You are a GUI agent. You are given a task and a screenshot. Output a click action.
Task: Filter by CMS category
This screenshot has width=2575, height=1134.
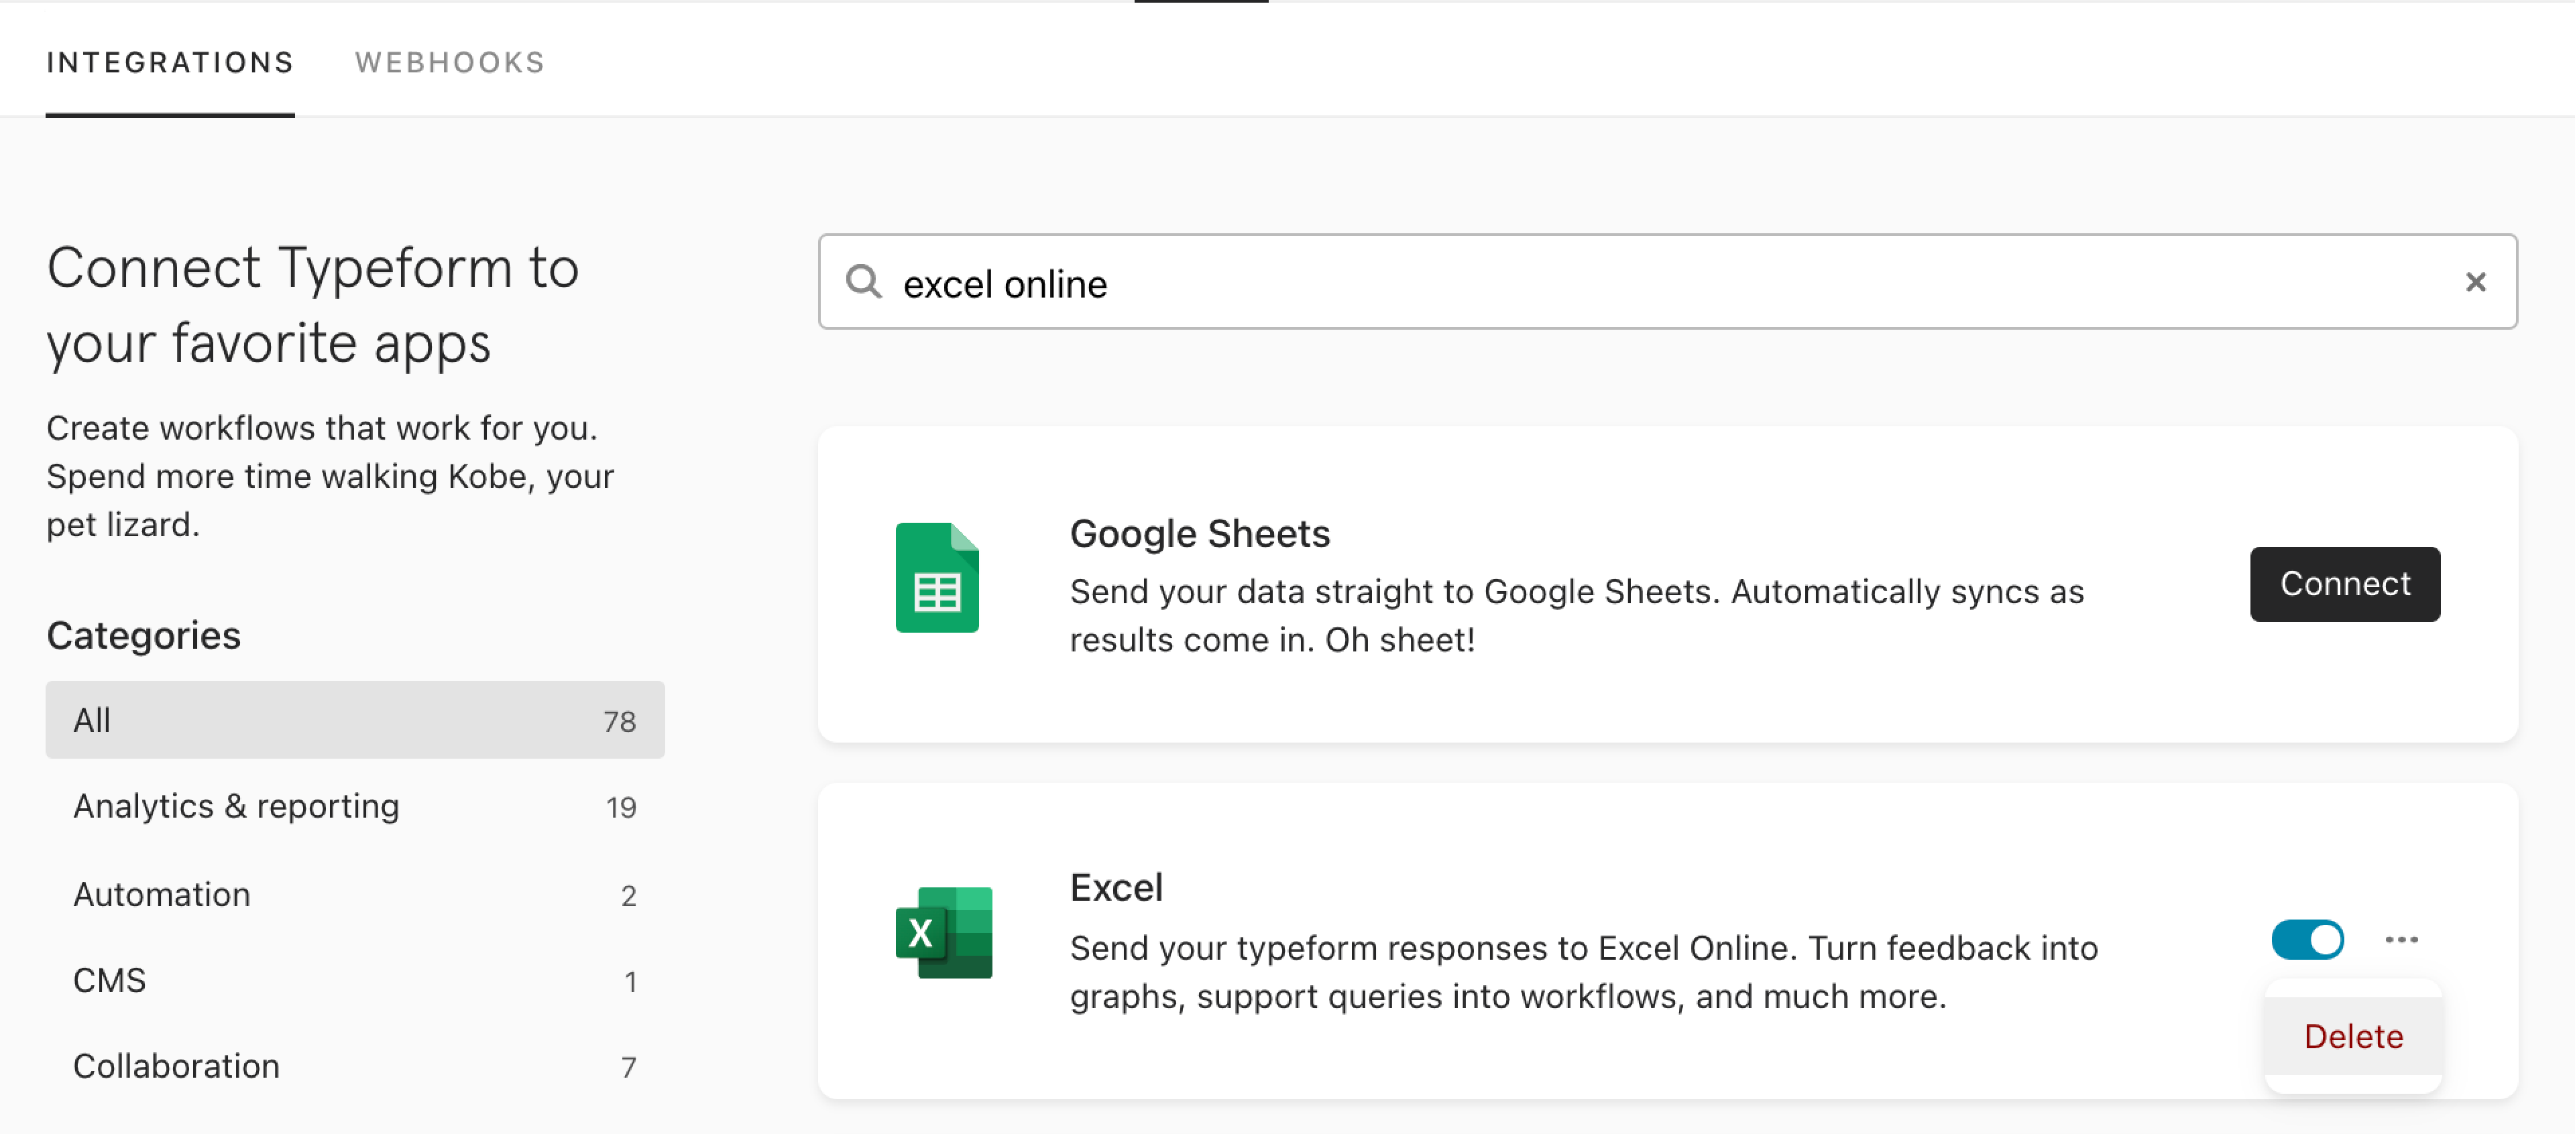355,980
